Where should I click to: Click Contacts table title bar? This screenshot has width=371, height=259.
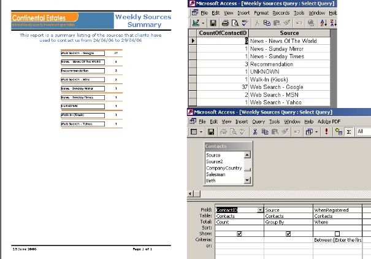coord(228,146)
